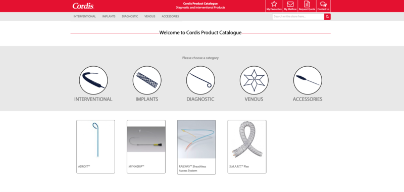
Task: Open the MYNXGRIP product image
Action: 146,139
